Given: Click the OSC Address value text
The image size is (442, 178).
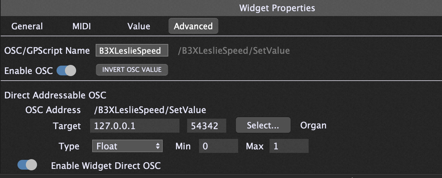Looking at the screenshot, I should point(150,110).
